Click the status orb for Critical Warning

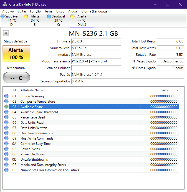pyautogui.click(x=7, y=96)
